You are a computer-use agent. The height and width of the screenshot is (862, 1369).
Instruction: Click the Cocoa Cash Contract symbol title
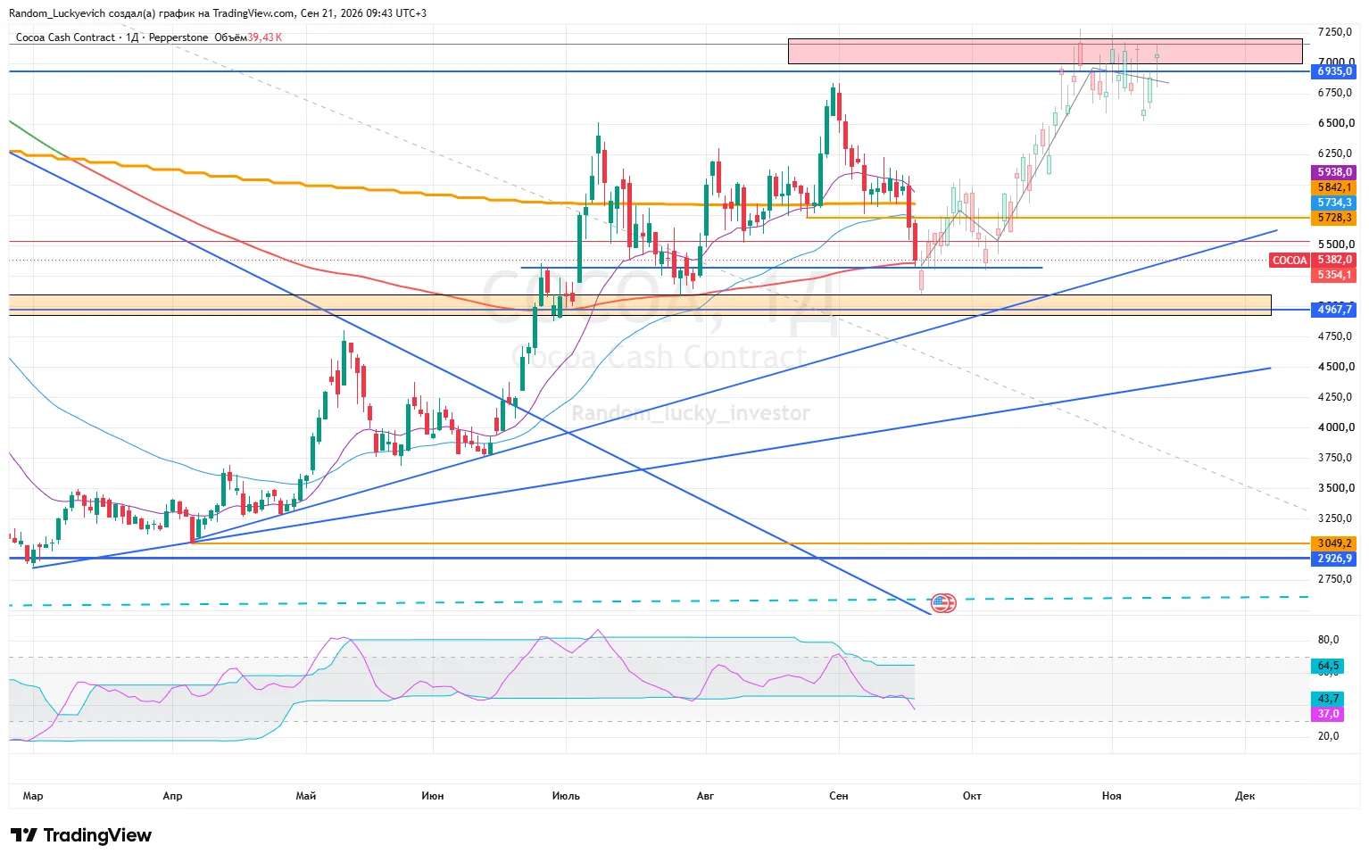pyautogui.click(x=65, y=37)
